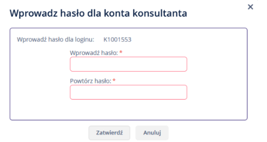
Task: Click the 'Wprowadź hasło' input field
Action: (x=128, y=64)
